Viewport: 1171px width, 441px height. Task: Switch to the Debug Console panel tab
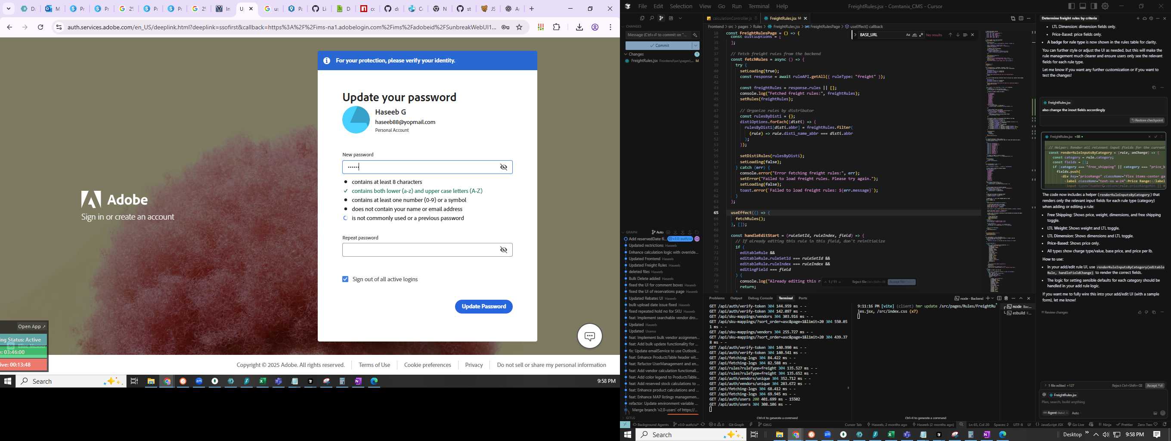pos(760,298)
